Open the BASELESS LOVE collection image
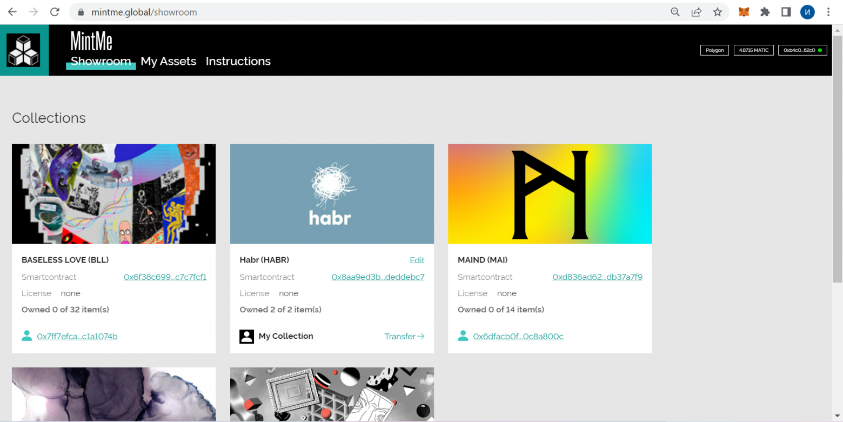 click(113, 193)
